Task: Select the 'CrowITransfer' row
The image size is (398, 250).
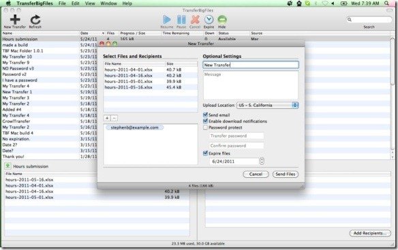Action: (50, 121)
